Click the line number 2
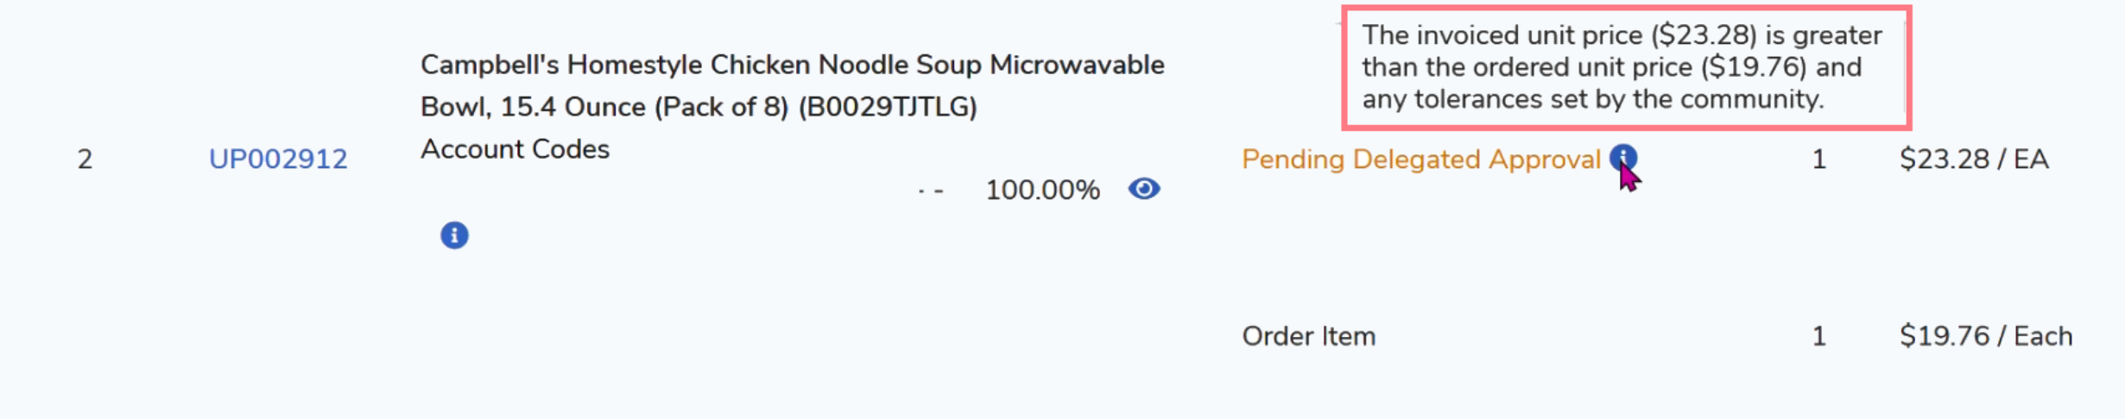Screen dimensions: 2125x419 click(85, 159)
